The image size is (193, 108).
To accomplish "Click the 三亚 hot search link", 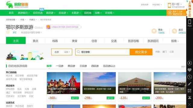I will tap(172, 52).
